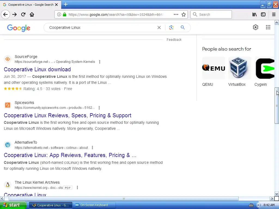
Task: Select the Cooperative Linux - Google Search tab
Action: (31, 5)
